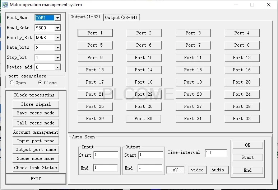Image resolution: width=278 pixels, height=190 pixels.
Task: Click the Output Start field
Action: 151,155
